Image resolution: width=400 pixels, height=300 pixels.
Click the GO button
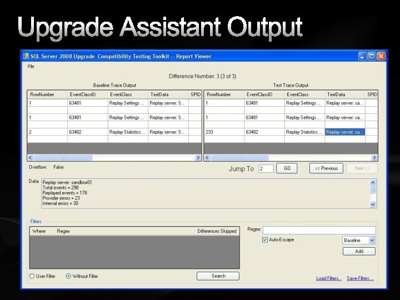pos(287,168)
